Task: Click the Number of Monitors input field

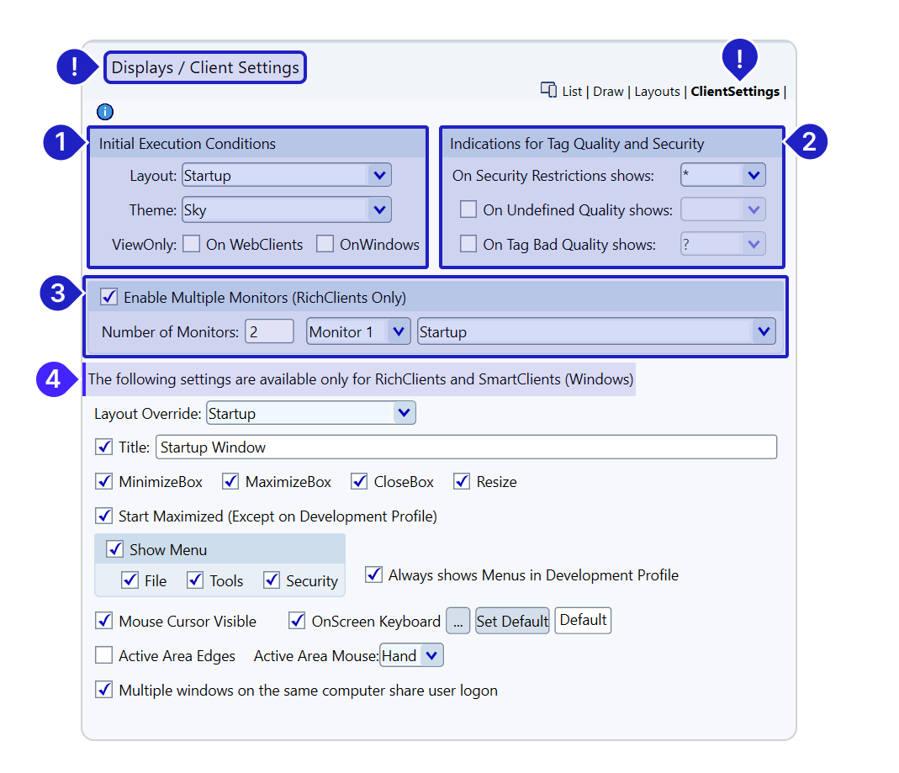Action: 269,332
